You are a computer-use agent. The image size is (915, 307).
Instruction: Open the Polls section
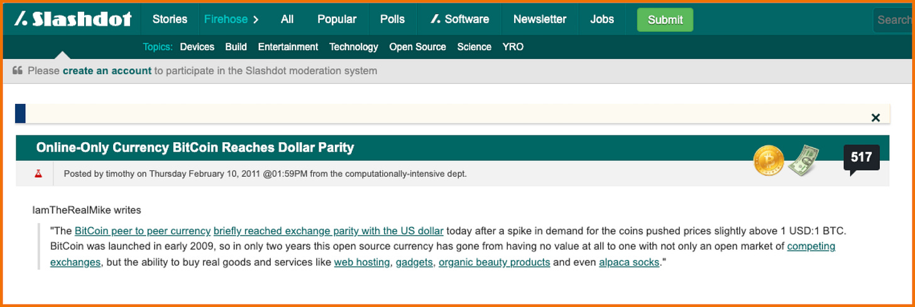(x=392, y=19)
